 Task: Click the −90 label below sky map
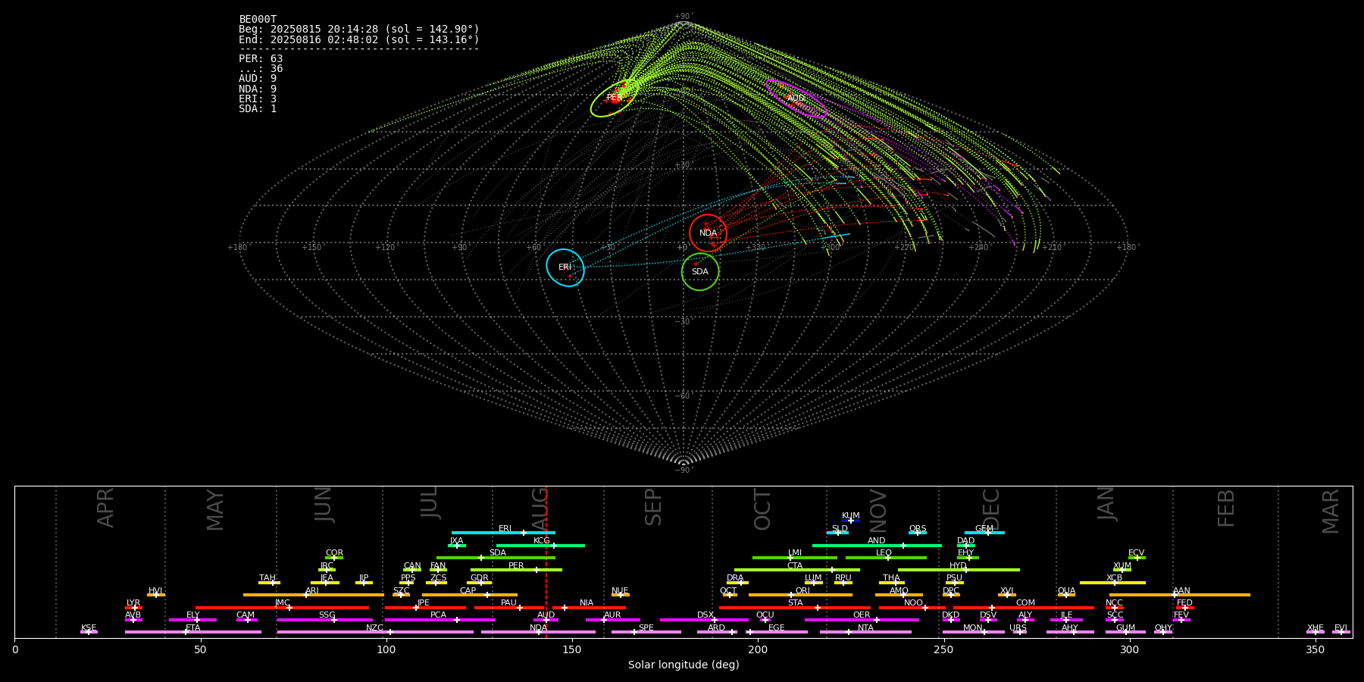point(684,471)
